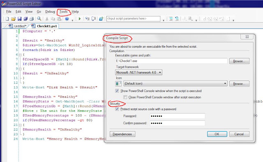Click code line 'If($freeSpaceGB -lt 10)'
The height and width of the screenshot is (162, 263).
pos(48,64)
